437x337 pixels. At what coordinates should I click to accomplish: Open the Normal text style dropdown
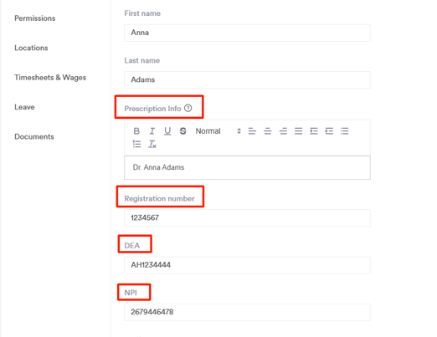pyautogui.click(x=218, y=131)
